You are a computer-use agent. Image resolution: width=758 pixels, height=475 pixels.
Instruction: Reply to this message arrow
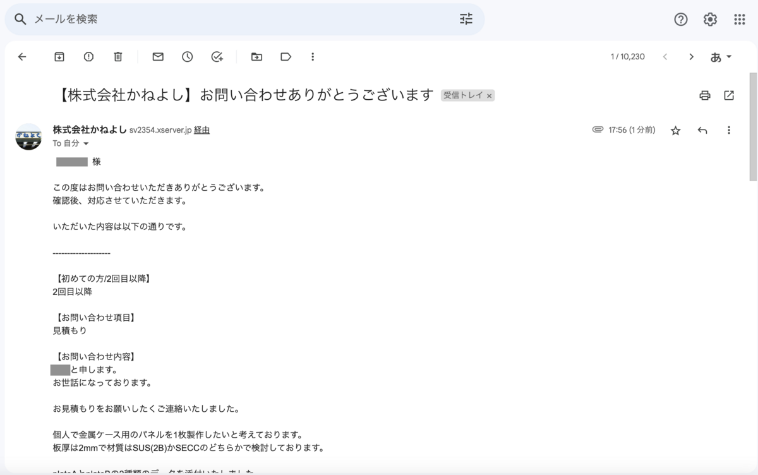[x=702, y=130]
